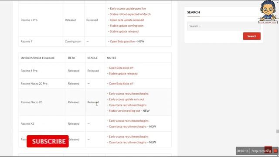The height and width of the screenshot is (157, 279).
Task: Open Realme X3 'Open beta recruitment begins' link
Action: (x=128, y=126)
